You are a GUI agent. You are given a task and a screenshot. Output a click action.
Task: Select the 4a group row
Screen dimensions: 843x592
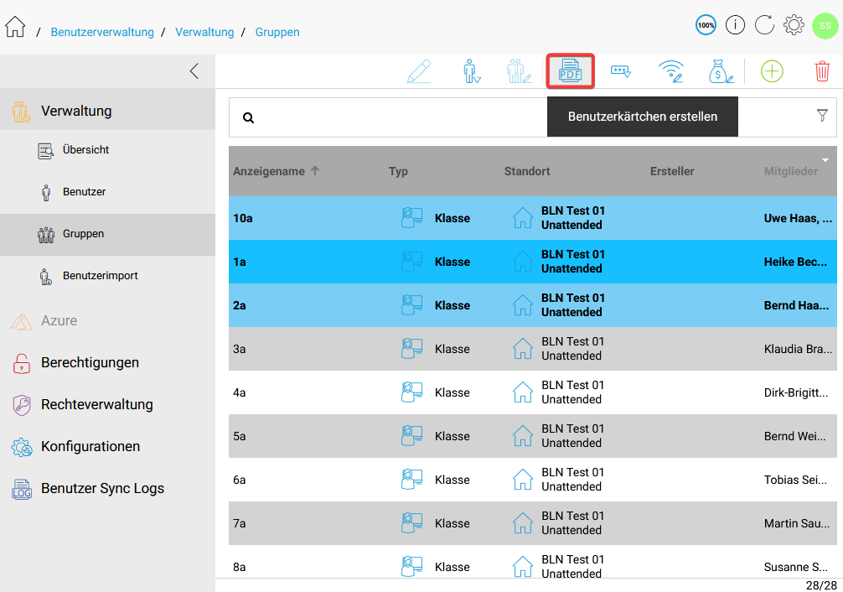(533, 392)
